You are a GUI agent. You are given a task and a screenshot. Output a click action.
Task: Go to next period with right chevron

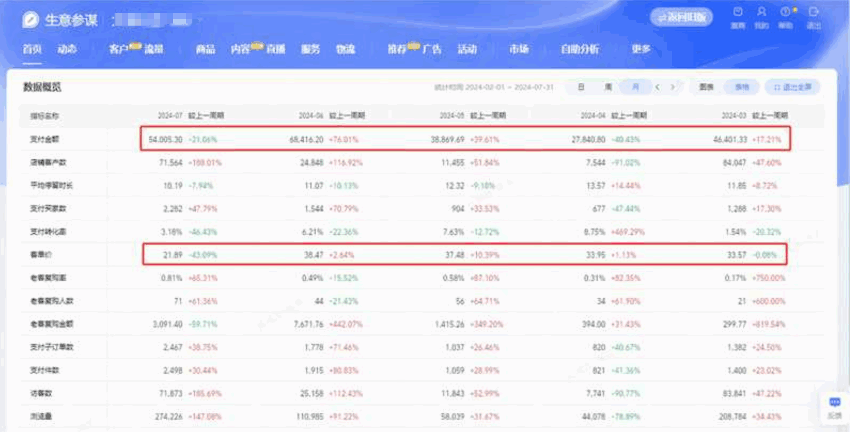673,87
